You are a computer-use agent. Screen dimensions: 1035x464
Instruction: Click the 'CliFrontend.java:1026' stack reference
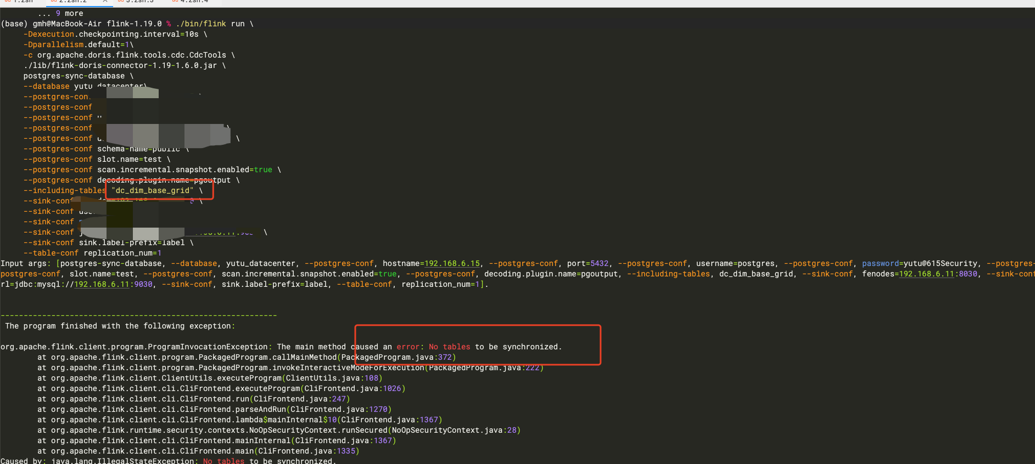353,389
